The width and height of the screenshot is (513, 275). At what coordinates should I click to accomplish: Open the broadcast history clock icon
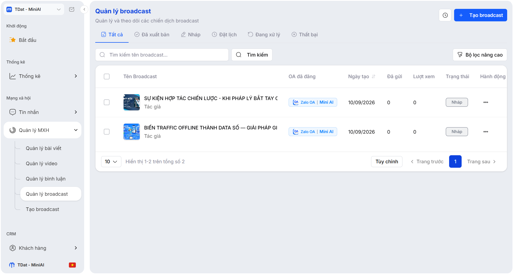pyautogui.click(x=445, y=15)
